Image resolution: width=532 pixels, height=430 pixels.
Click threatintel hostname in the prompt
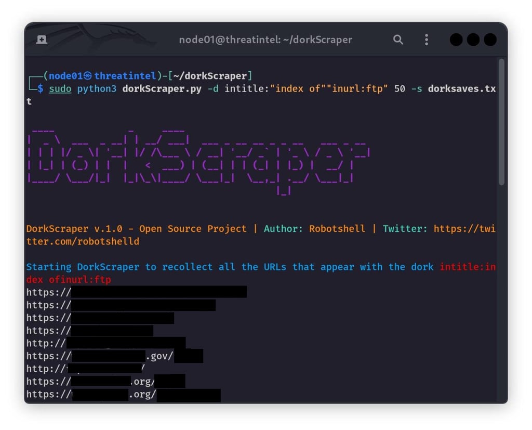coord(125,76)
